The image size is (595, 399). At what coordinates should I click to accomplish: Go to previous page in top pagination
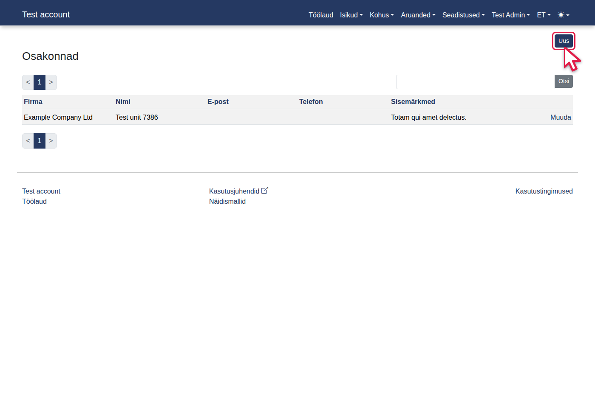(x=28, y=82)
